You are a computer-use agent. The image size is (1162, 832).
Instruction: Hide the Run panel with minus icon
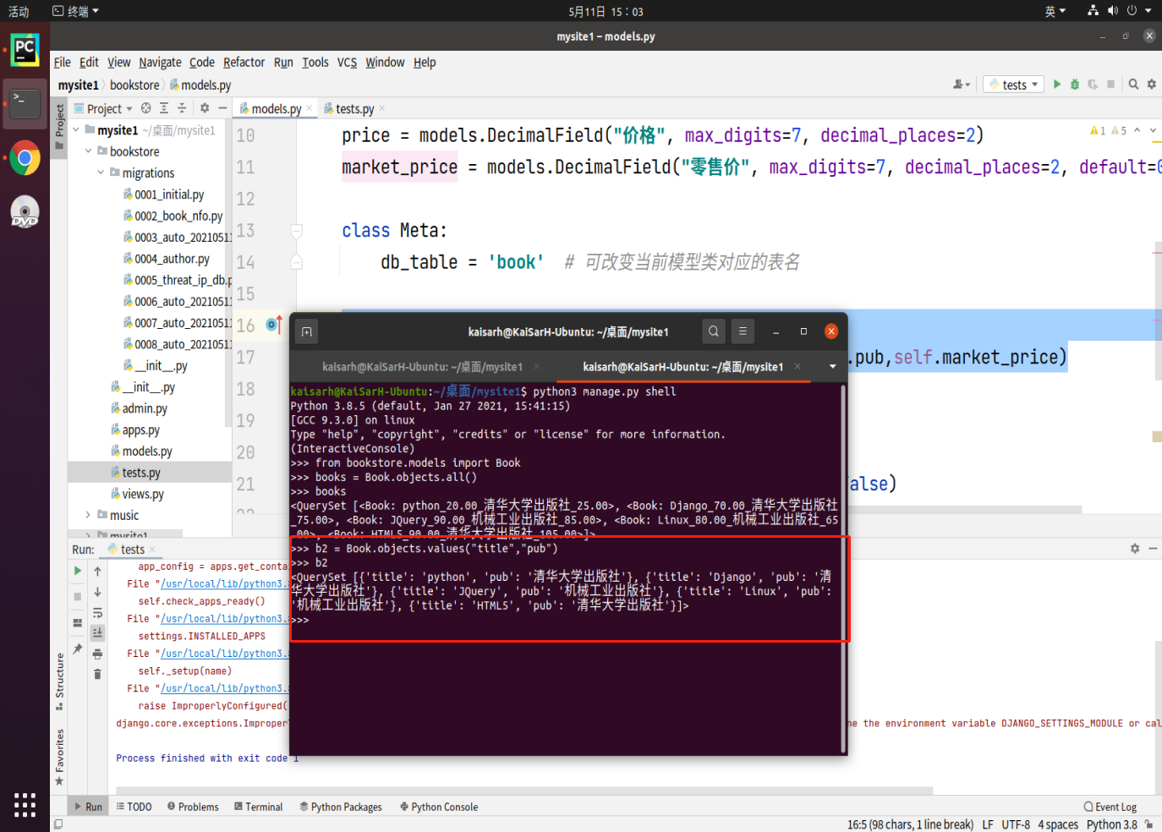pos(1153,549)
